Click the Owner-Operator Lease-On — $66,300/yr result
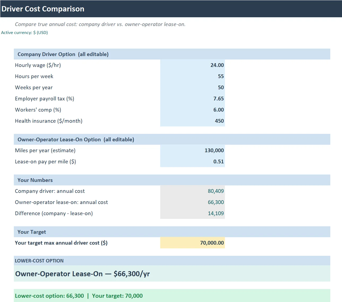 [172, 274]
